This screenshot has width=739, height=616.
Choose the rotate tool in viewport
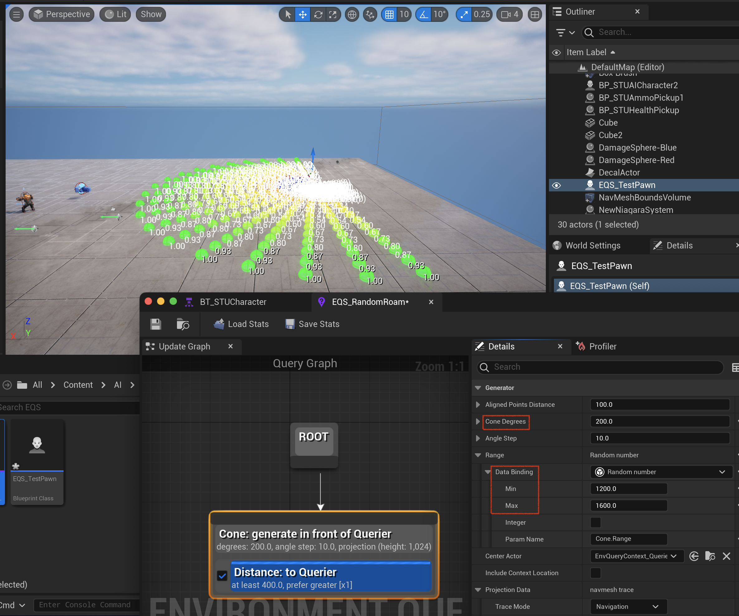coord(318,14)
